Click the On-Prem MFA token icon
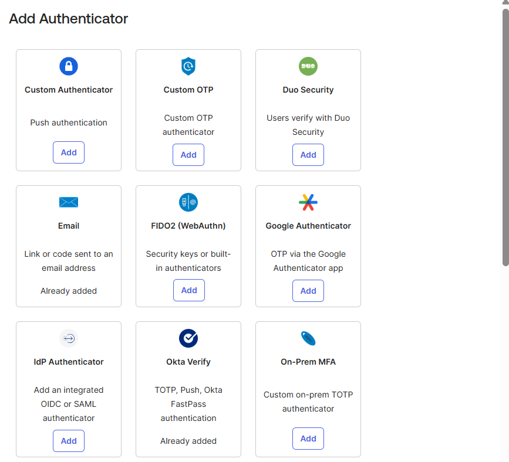 [308, 338]
